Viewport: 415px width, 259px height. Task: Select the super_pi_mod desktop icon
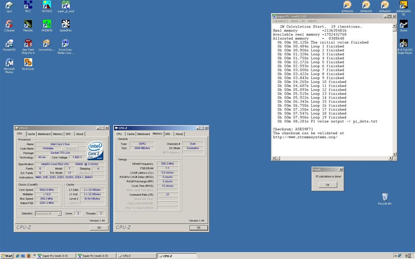point(66,6)
